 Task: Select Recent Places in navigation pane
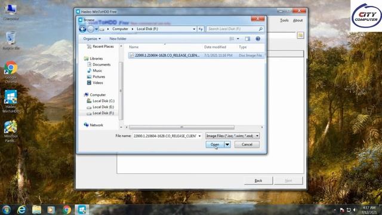pos(100,47)
